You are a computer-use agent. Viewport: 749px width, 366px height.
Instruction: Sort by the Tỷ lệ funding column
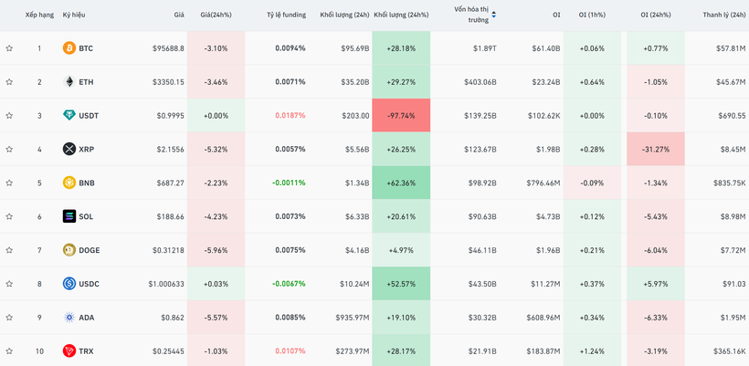[285, 16]
